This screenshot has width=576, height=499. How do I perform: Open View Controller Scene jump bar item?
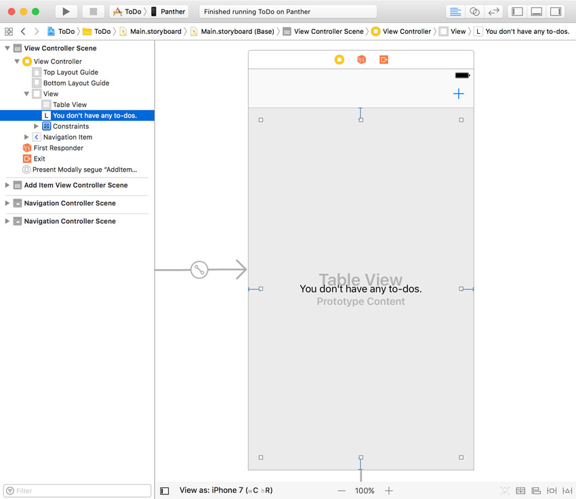[324, 32]
